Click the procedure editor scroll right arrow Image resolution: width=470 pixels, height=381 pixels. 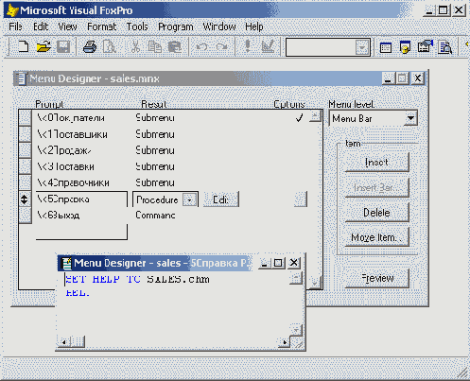[285, 342]
